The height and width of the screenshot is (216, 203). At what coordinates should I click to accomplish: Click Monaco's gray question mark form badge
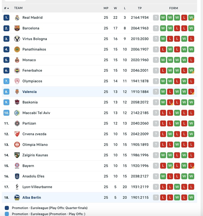(x=156, y=60)
